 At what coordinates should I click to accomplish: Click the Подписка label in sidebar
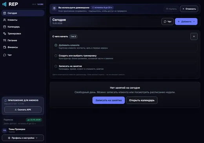click(x=8, y=120)
